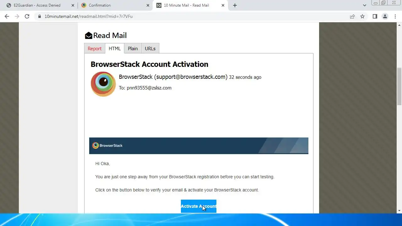Open the Report tab of the mail
The width and height of the screenshot is (402, 226).
click(x=95, y=48)
